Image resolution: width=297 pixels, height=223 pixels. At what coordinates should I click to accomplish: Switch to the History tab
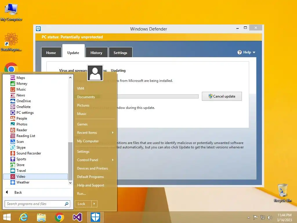click(96, 53)
